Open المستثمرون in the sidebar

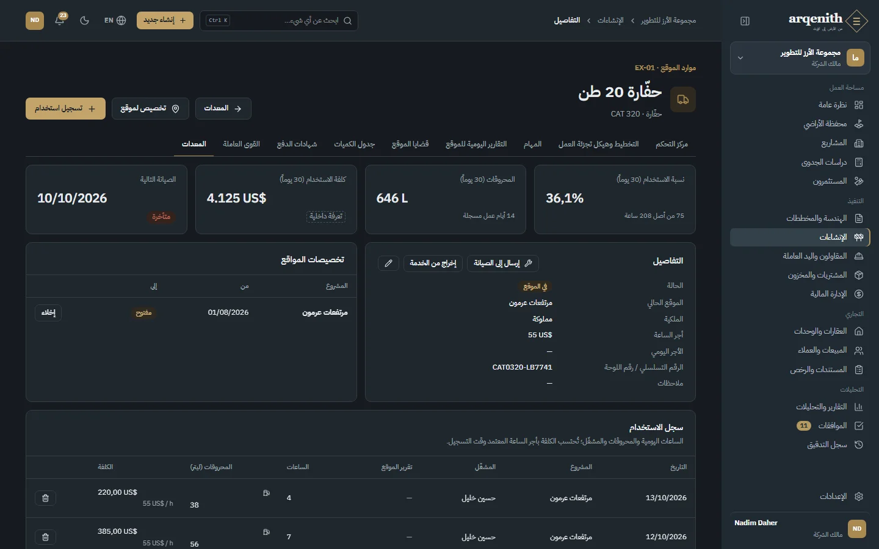pos(800,181)
